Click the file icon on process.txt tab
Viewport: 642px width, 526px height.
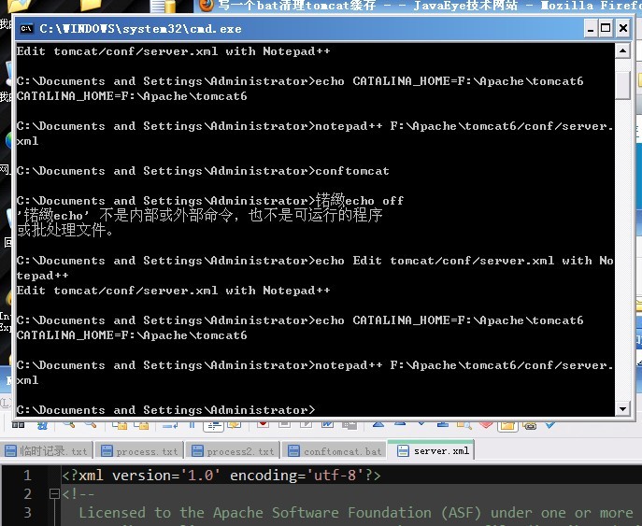[x=107, y=450]
